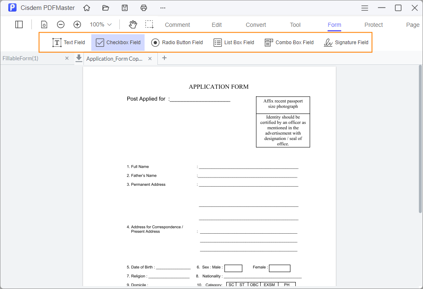Viewport: 423px width, 289px height.
Task: Add a List Box Field
Action: 234,42
